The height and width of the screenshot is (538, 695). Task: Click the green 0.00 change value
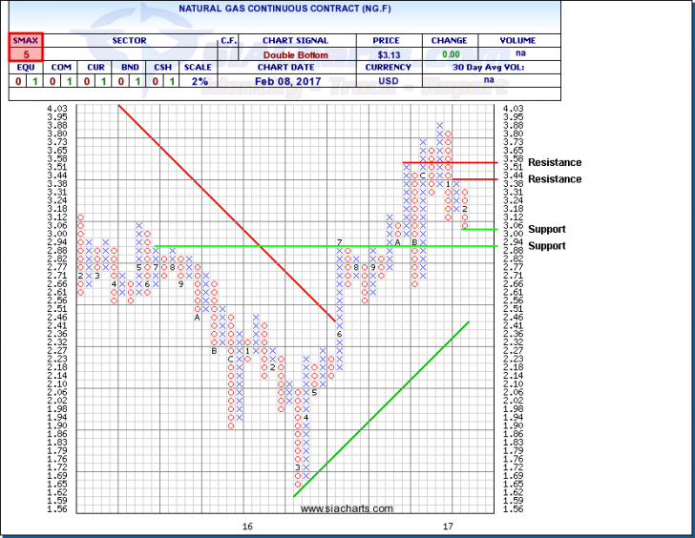(x=449, y=54)
